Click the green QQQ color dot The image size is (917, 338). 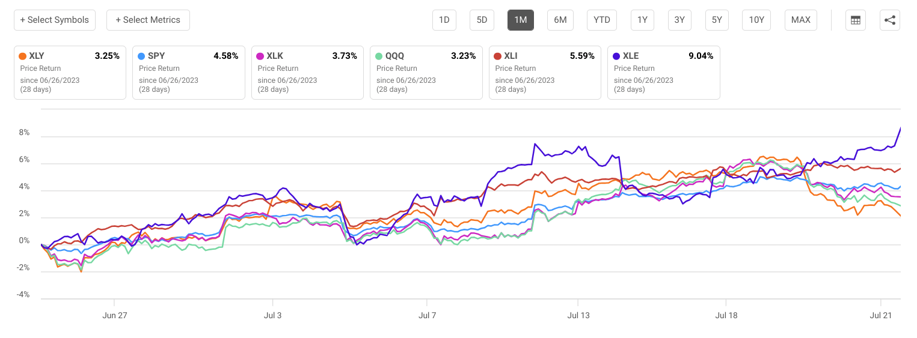click(379, 56)
